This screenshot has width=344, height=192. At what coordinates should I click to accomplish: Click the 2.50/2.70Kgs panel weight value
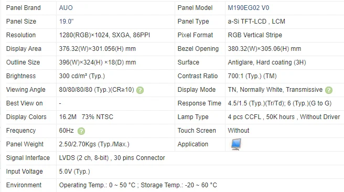[x=94, y=144]
